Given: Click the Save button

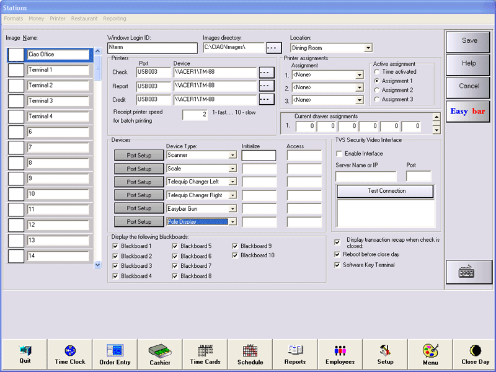Looking at the screenshot, I should (469, 40).
